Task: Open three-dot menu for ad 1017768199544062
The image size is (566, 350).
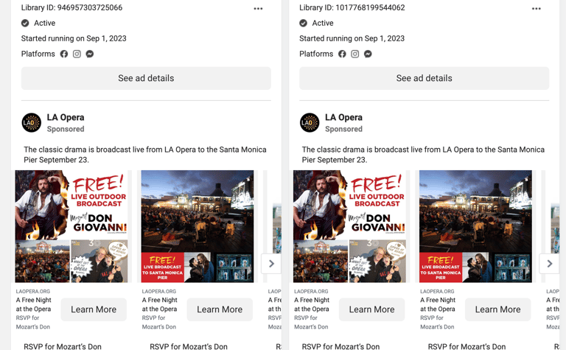Action: 537,9
